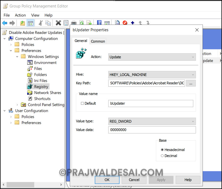The image size is (222, 189).
Task: Click the tree pane horizontal scrollbar thumb
Action: (x=20, y=185)
